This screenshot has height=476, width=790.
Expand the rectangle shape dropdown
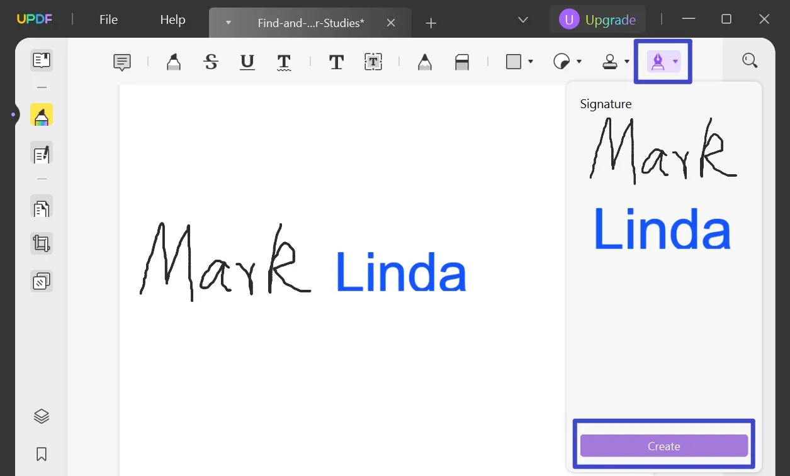(531, 62)
